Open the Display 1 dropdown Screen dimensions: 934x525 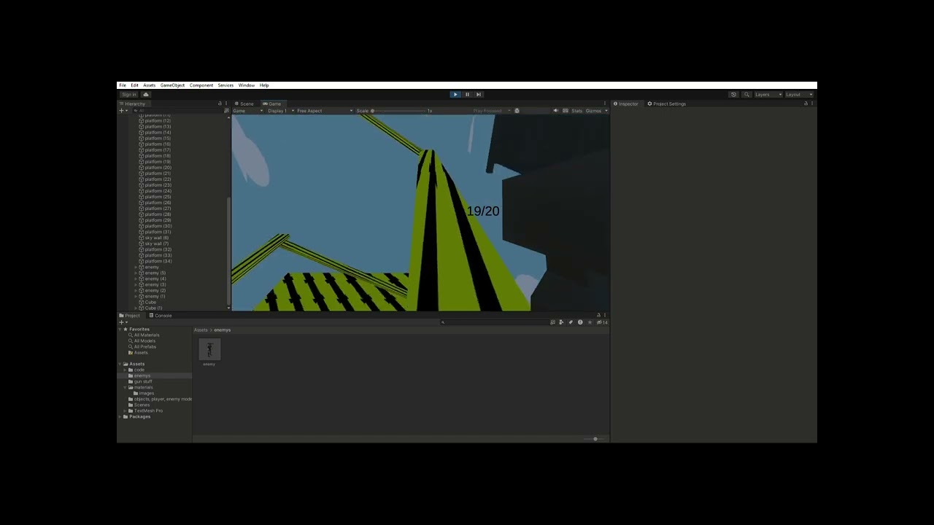[x=281, y=111]
